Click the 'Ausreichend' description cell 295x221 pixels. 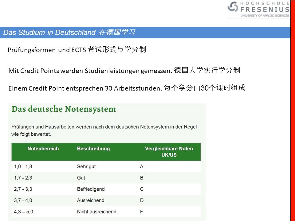point(91,200)
